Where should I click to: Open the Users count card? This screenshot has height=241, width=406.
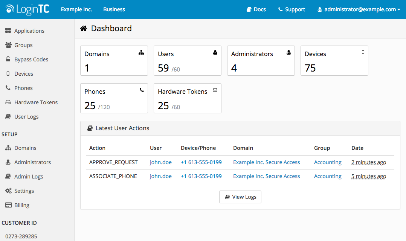click(x=188, y=61)
